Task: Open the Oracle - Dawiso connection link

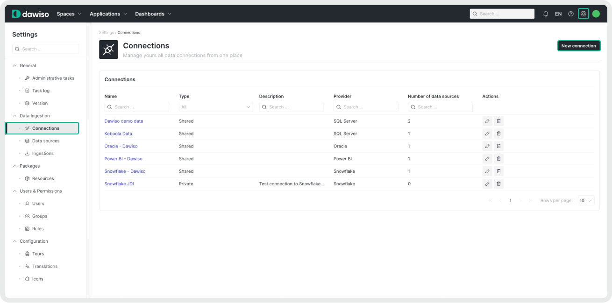Action: pos(121,146)
